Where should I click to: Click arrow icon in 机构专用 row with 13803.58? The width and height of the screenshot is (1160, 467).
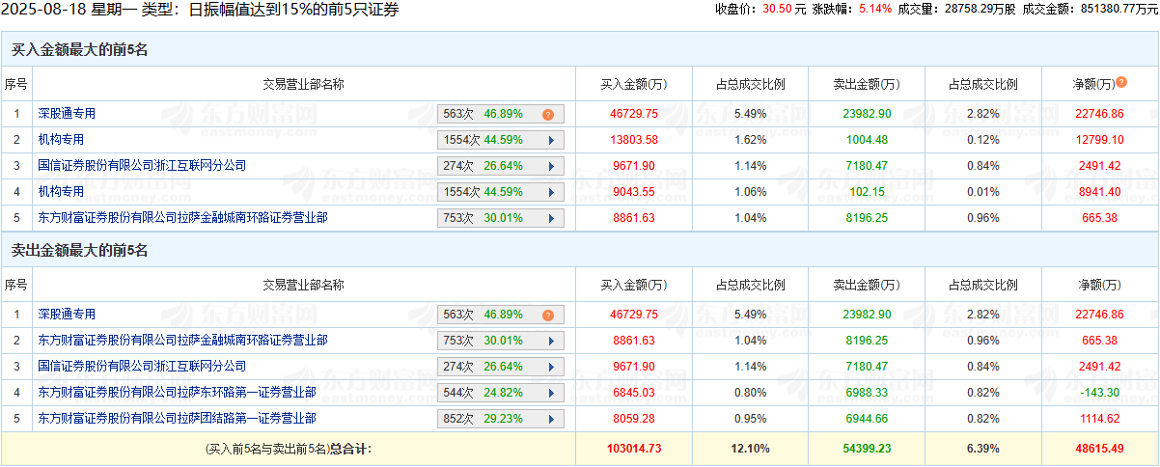[x=551, y=140]
